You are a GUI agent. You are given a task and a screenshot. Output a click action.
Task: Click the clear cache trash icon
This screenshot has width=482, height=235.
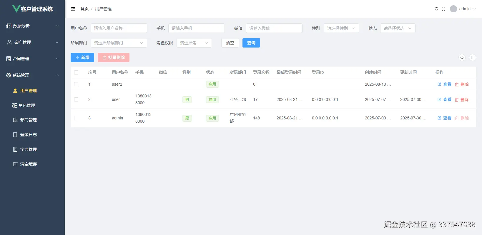pos(15,164)
